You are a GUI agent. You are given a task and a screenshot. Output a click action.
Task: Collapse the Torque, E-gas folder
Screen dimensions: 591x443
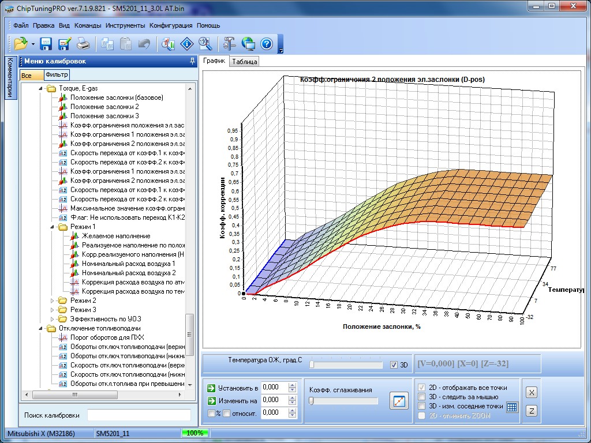42,88
